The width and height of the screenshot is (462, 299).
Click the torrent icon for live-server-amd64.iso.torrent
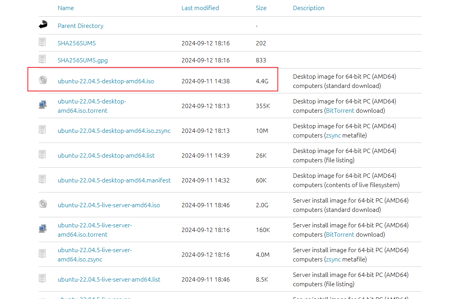pos(43,229)
